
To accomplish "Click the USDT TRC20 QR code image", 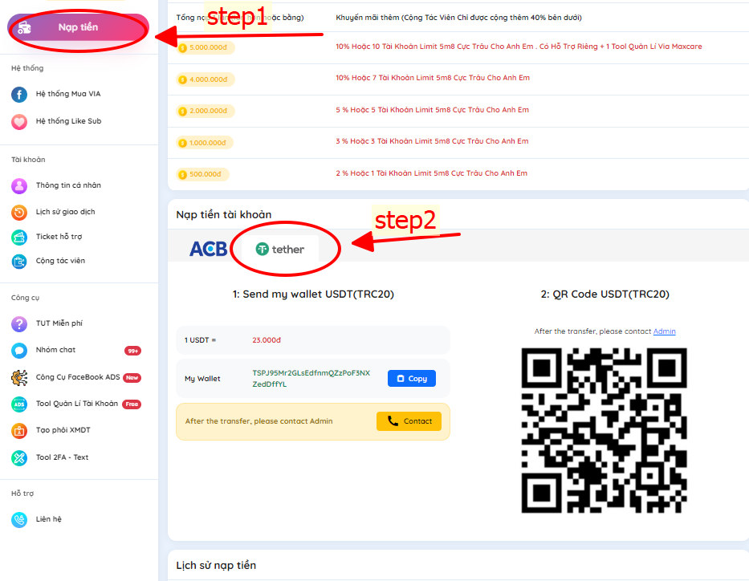I will pyautogui.click(x=604, y=431).
